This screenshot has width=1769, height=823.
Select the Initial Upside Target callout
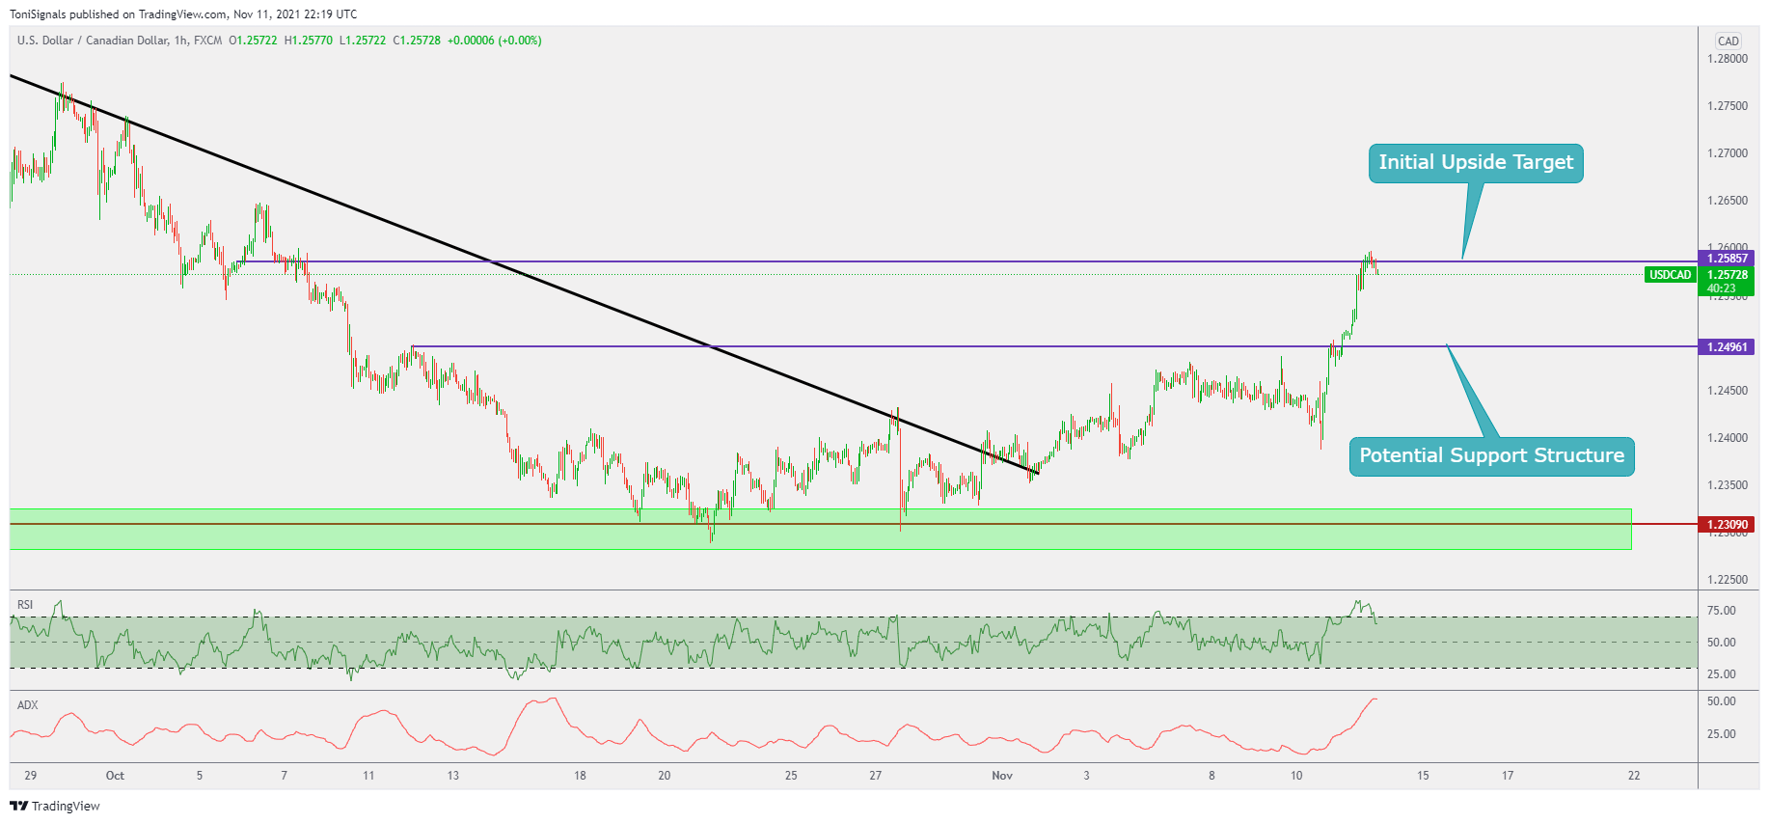click(1475, 163)
